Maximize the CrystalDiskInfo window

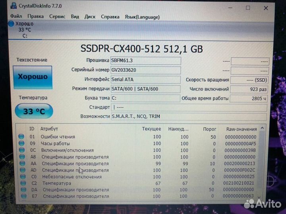248,8
